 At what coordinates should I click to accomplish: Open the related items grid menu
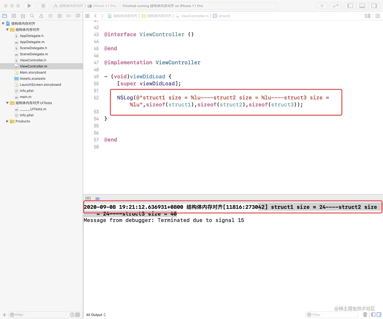point(87,16)
